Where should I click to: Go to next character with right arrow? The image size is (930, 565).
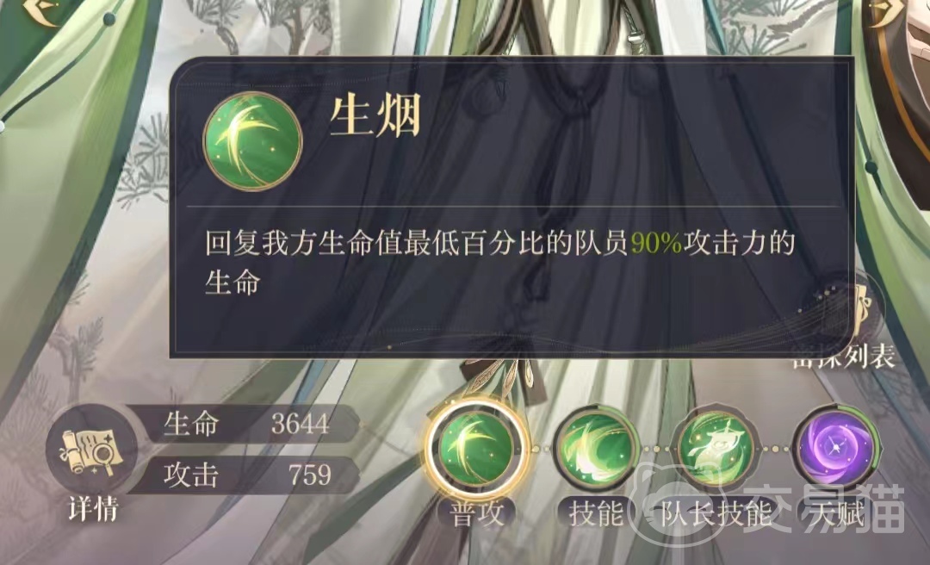[885, 12]
